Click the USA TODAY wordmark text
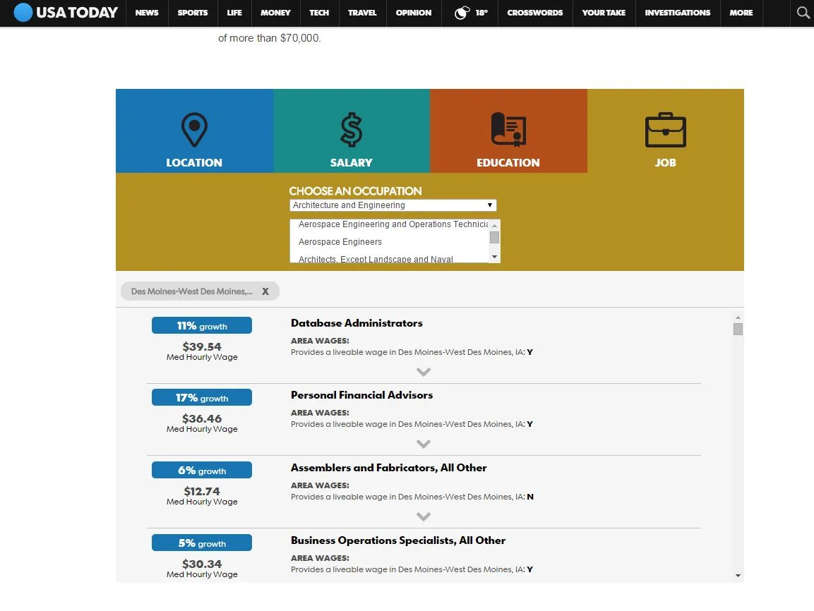Viewport: 814px width, 611px height. point(77,13)
